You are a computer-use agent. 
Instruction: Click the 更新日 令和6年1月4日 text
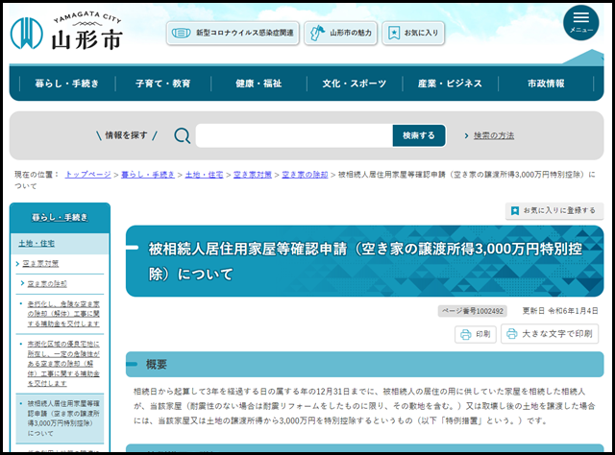pos(560,311)
